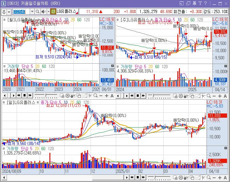The width and height of the screenshot is (230, 182).
Task: Click weekly chart overlapping windows icon
Action: click(192, 96)
